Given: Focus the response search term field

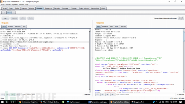Looking at the screenshot, I should pos(146,94).
